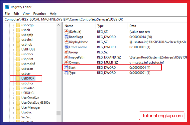
Task: Select the usbdpfp folder icon
Action: click(18, 35)
